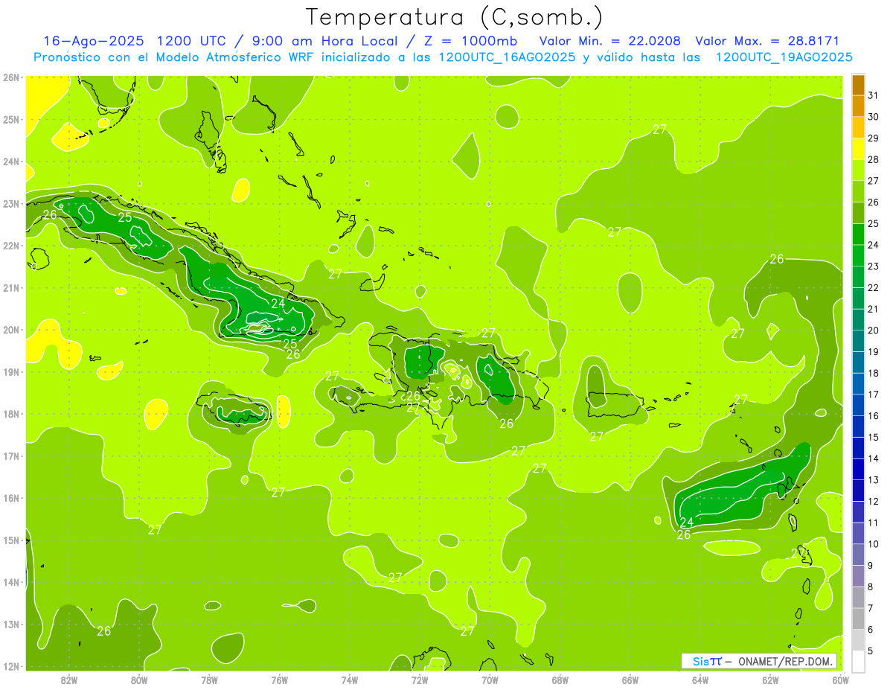Pick the yellow swatch between legend 28 and 29
Viewport: 893px width, 690px height.
click(858, 149)
